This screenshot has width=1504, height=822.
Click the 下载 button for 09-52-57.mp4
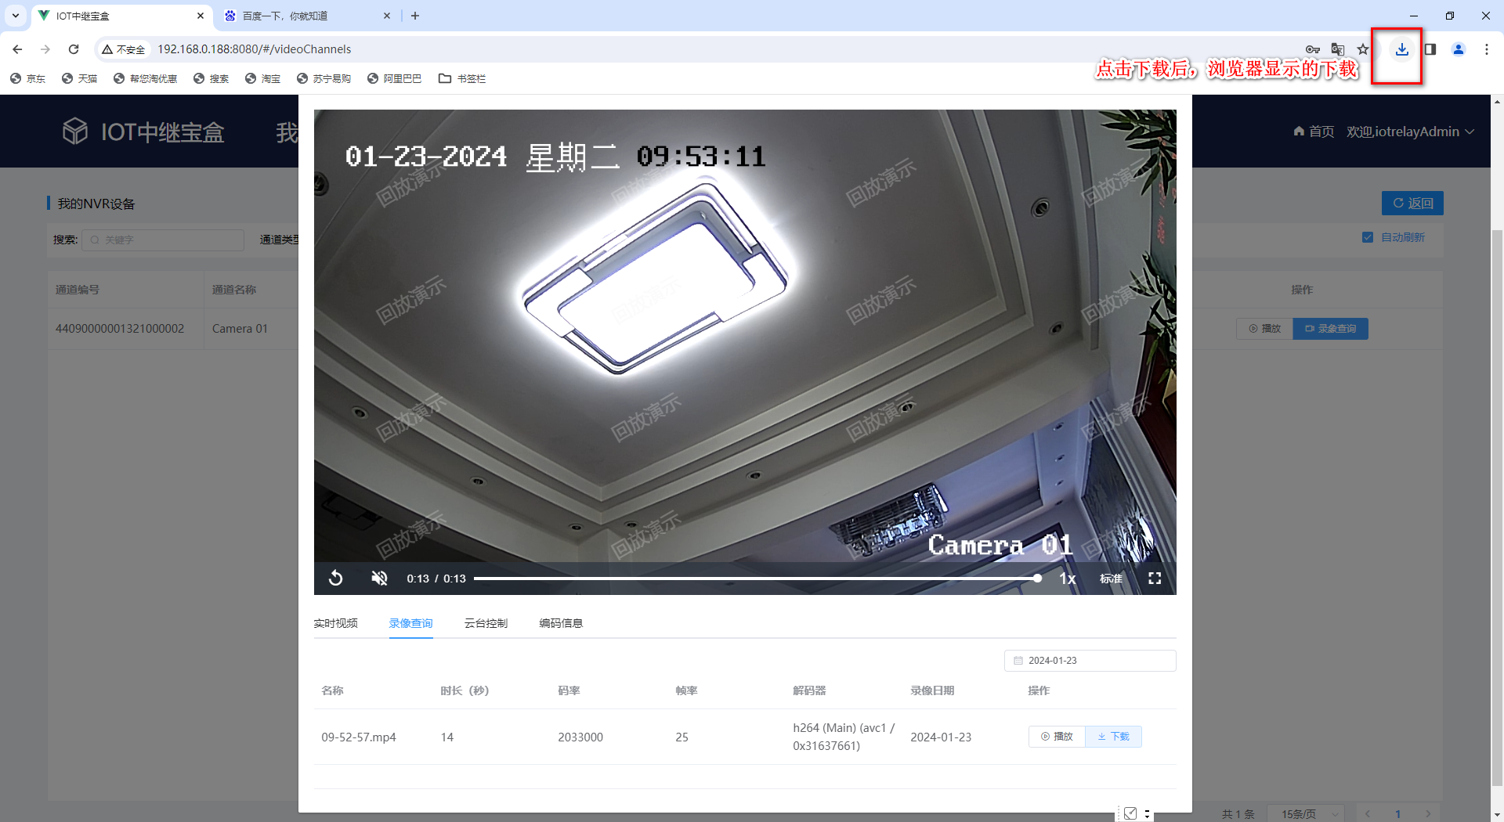(1113, 736)
